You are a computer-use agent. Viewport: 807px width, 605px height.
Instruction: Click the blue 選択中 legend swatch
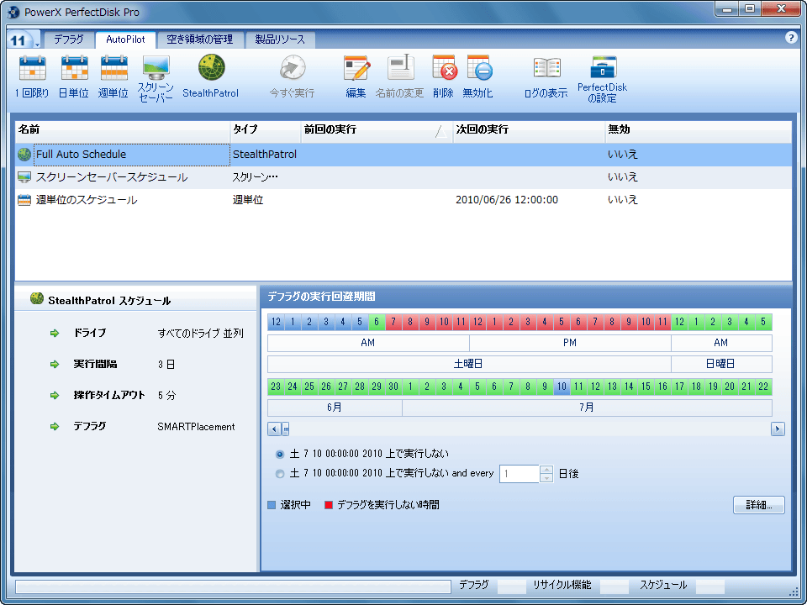tap(272, 505)
